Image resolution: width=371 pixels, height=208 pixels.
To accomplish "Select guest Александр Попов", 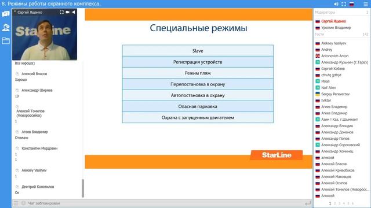I will (x=335, y=139).
